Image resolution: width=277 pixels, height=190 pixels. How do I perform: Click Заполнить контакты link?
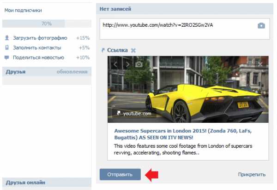click(x=37, y=47)
